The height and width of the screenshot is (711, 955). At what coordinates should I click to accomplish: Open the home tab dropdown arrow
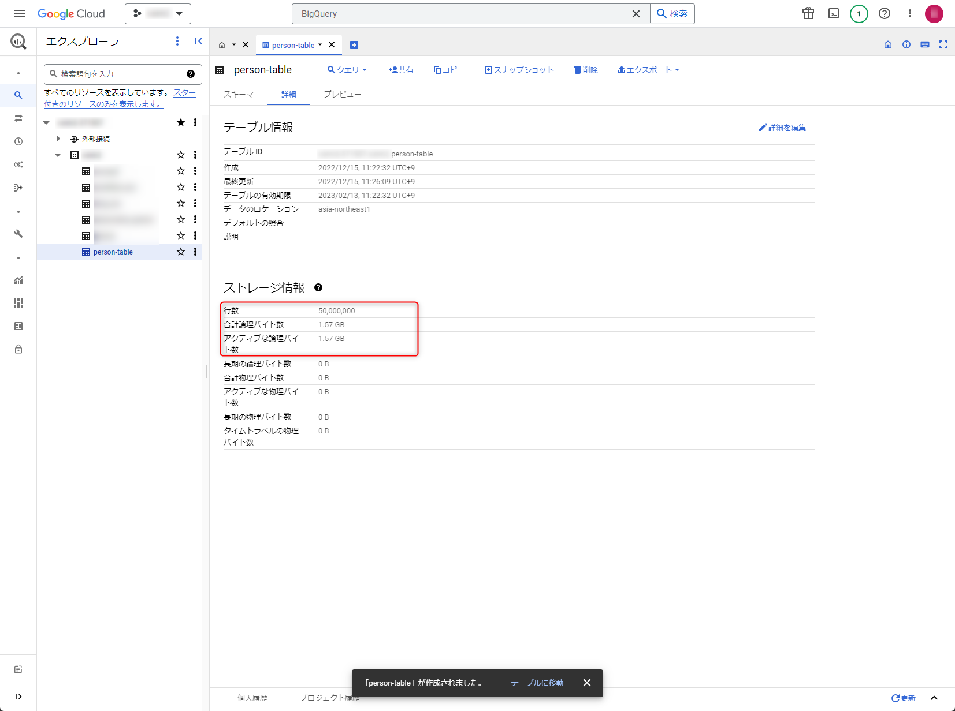pyautogui.click(x=234, y=44)
